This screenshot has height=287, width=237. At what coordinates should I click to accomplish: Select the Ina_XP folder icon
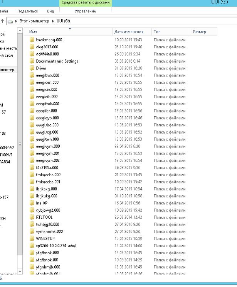click(32, 203)
